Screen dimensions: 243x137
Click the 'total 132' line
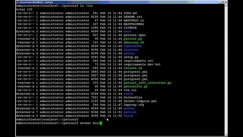coord(24,10)
